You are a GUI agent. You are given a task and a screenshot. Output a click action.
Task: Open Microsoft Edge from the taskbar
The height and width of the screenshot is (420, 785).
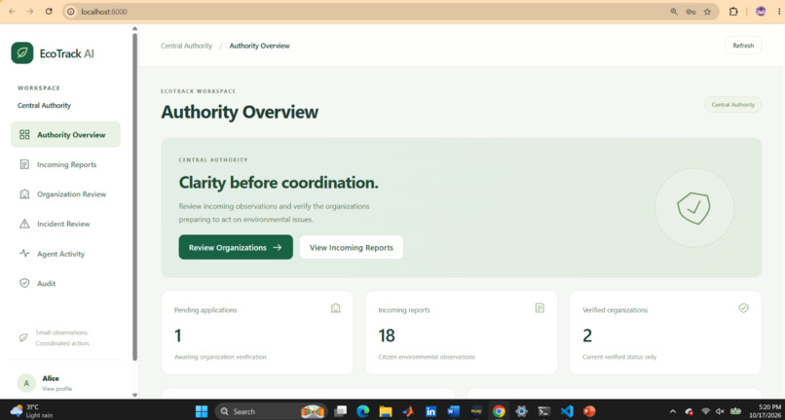pyautogui.click(x=363, y=411)
